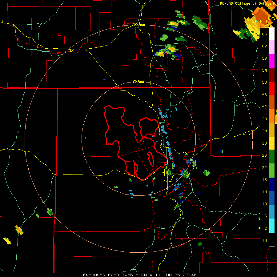
Task: Select the dark green legend band
Action: [272, 157]
